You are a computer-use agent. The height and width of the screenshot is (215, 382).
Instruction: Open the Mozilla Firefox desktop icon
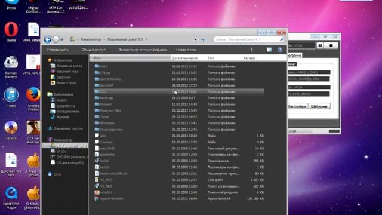tap(33, 99)
